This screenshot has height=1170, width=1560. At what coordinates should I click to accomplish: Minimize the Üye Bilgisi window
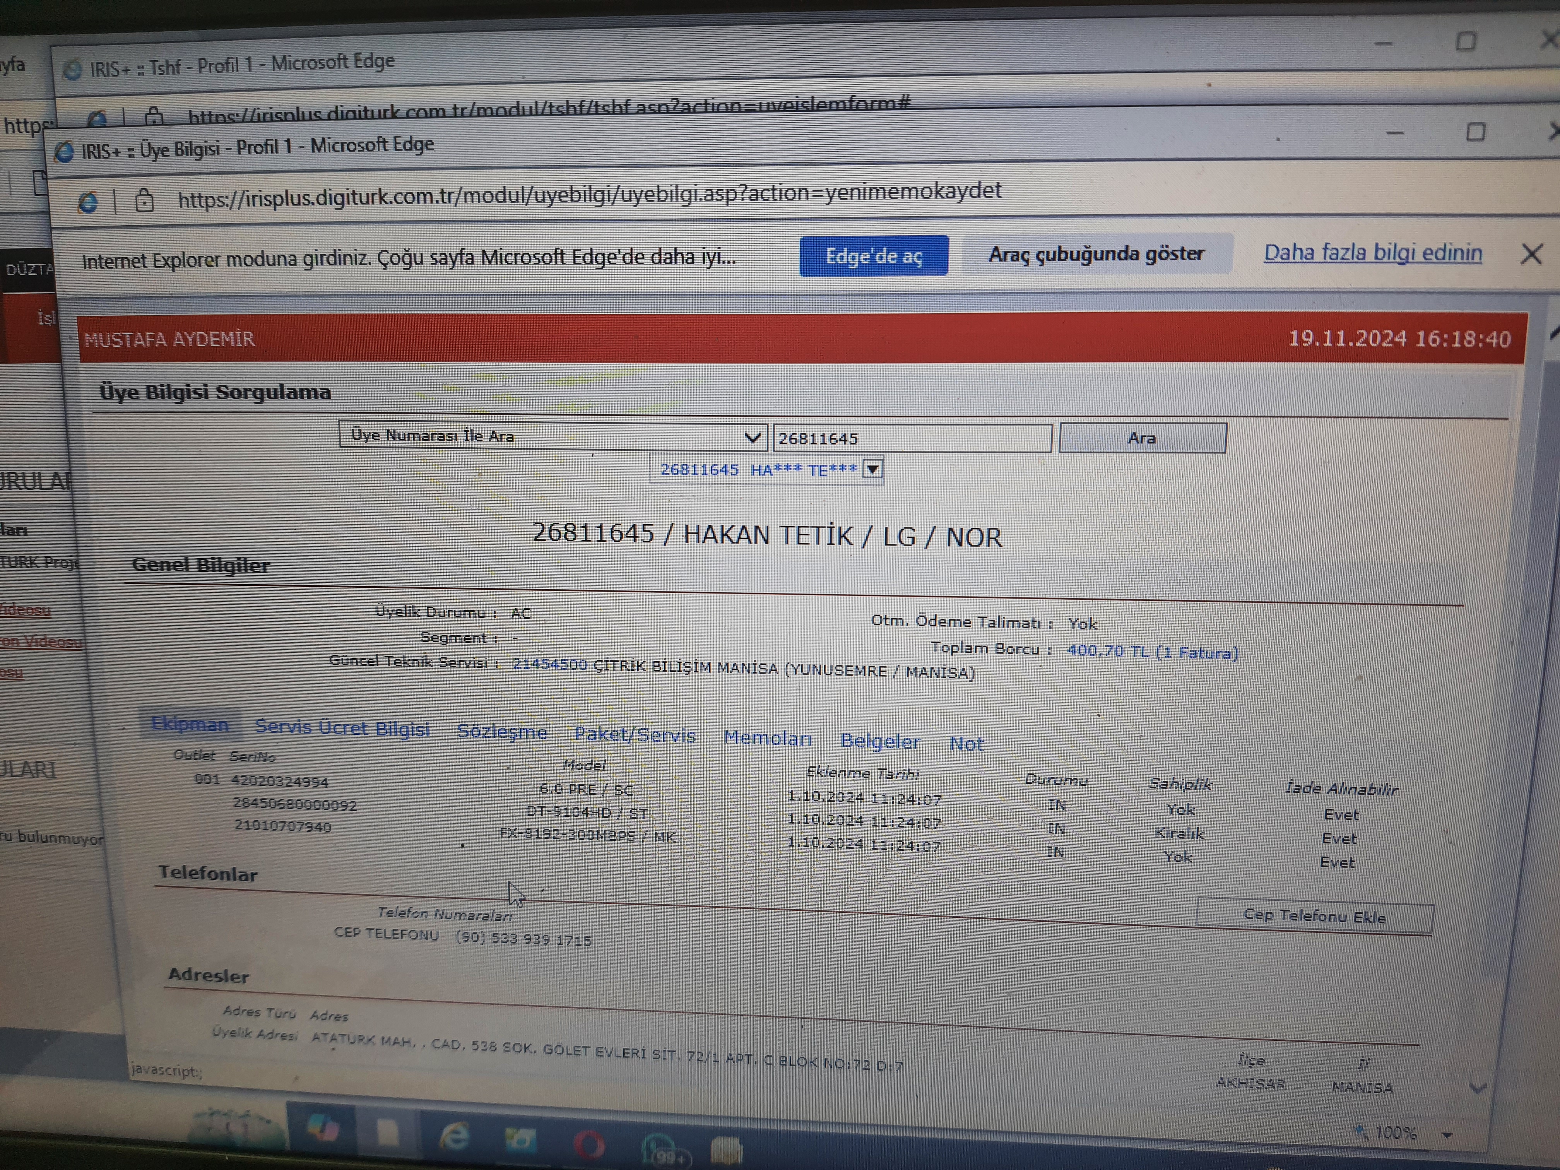(x=1395, y=133)
